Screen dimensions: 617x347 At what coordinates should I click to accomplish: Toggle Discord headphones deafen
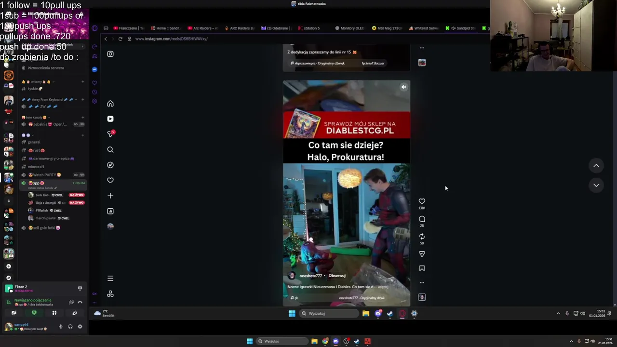click(70, 327)
